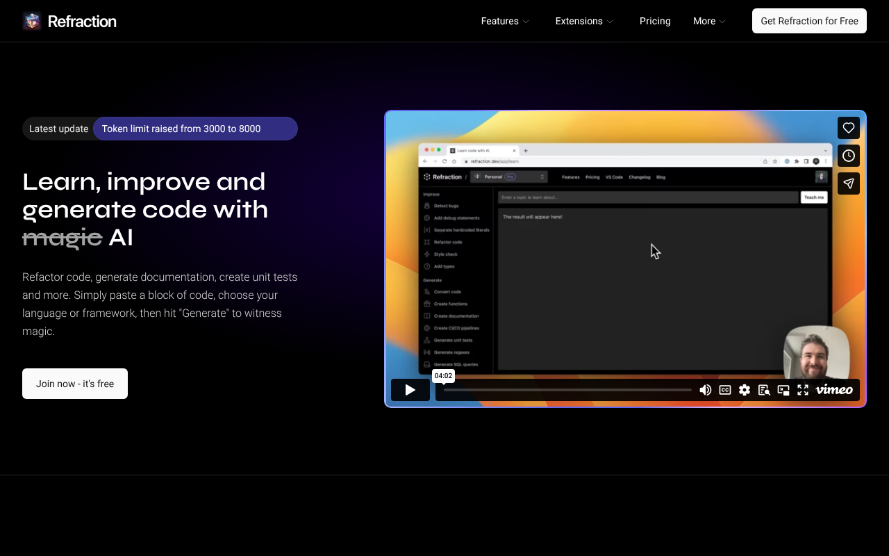Open video settings gear icon
889x556 pixels.
coord(745,390)
